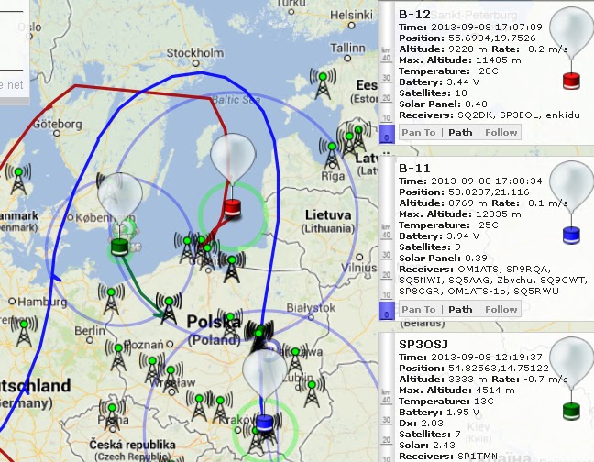Click the balloon icon in the B-12 info panel
The height and width of the screenshot is (462, 594).
click(571, 48)
